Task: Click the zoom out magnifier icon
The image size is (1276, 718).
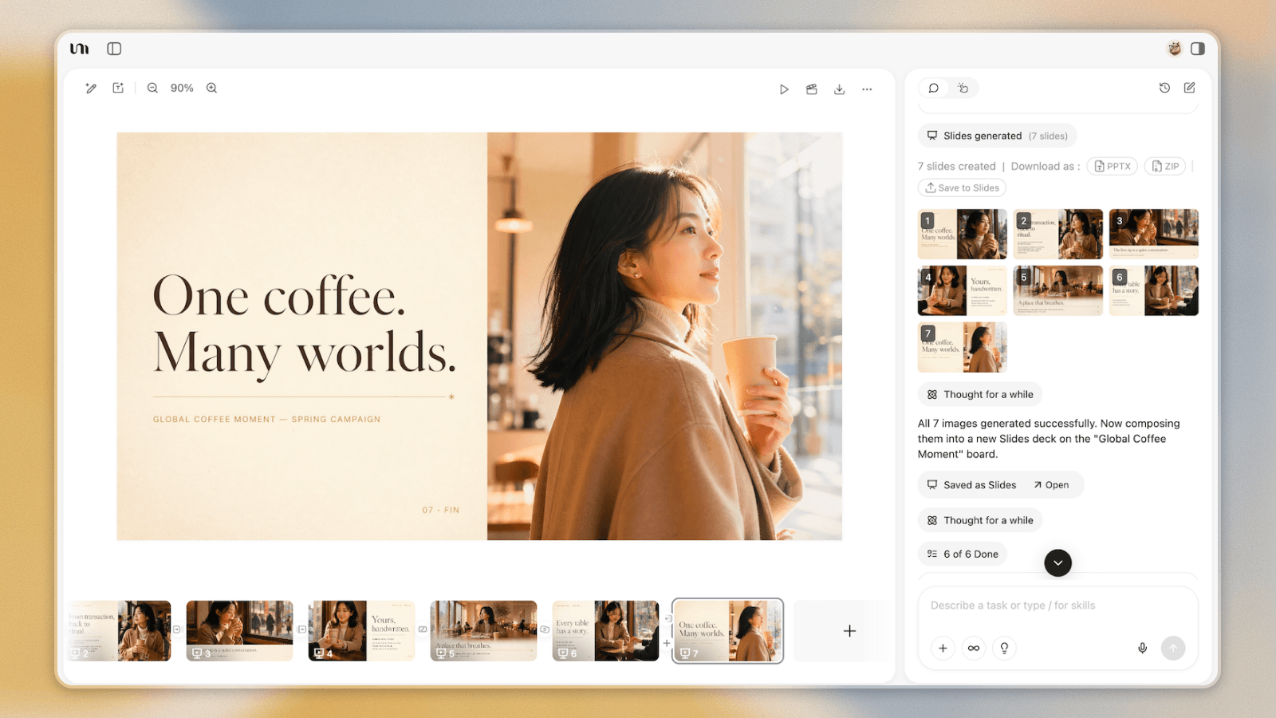Action: pos(152,88)
